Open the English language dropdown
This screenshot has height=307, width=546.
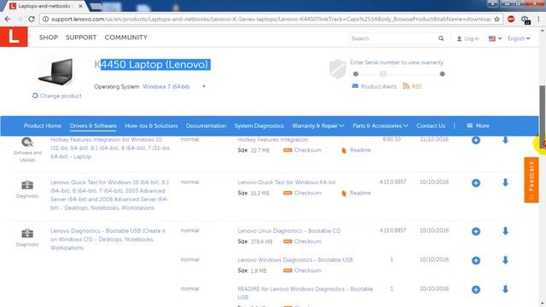tap(519, 38)
